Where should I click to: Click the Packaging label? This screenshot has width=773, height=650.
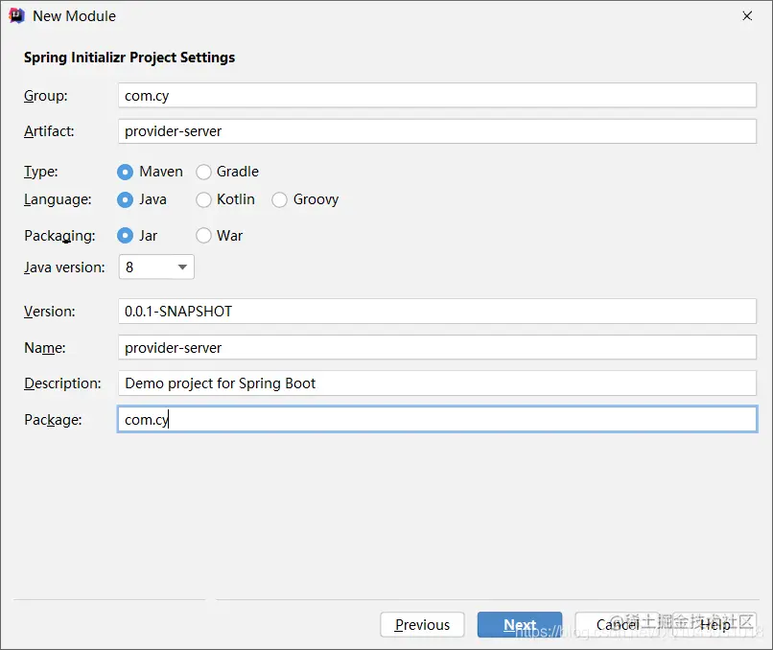pyautogui.click(x=59, y=236)
